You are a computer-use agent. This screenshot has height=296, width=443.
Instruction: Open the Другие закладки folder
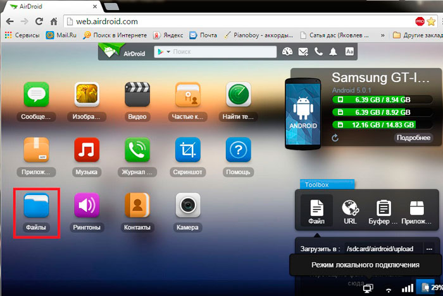pos(418,35)
